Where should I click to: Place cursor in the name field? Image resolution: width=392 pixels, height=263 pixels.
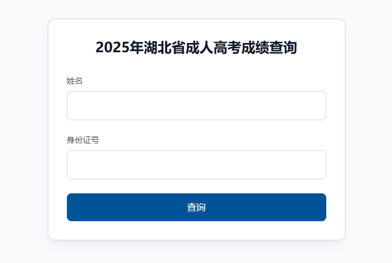coord(196,106)
